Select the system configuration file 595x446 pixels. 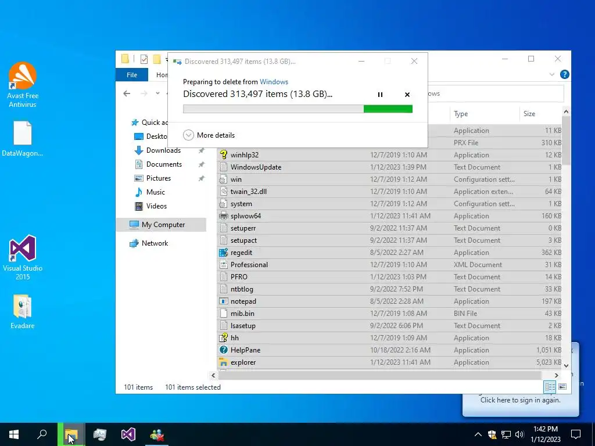pos(241,204)
